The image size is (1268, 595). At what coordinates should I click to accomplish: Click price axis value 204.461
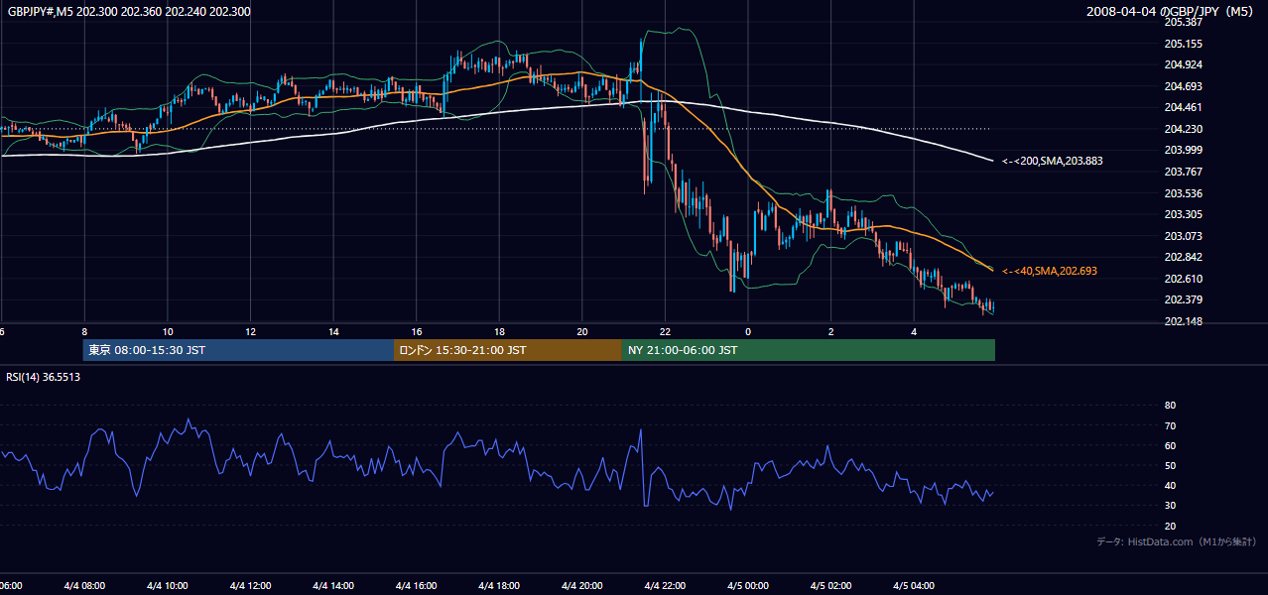pyautogui.click(x=1184, y=107)
